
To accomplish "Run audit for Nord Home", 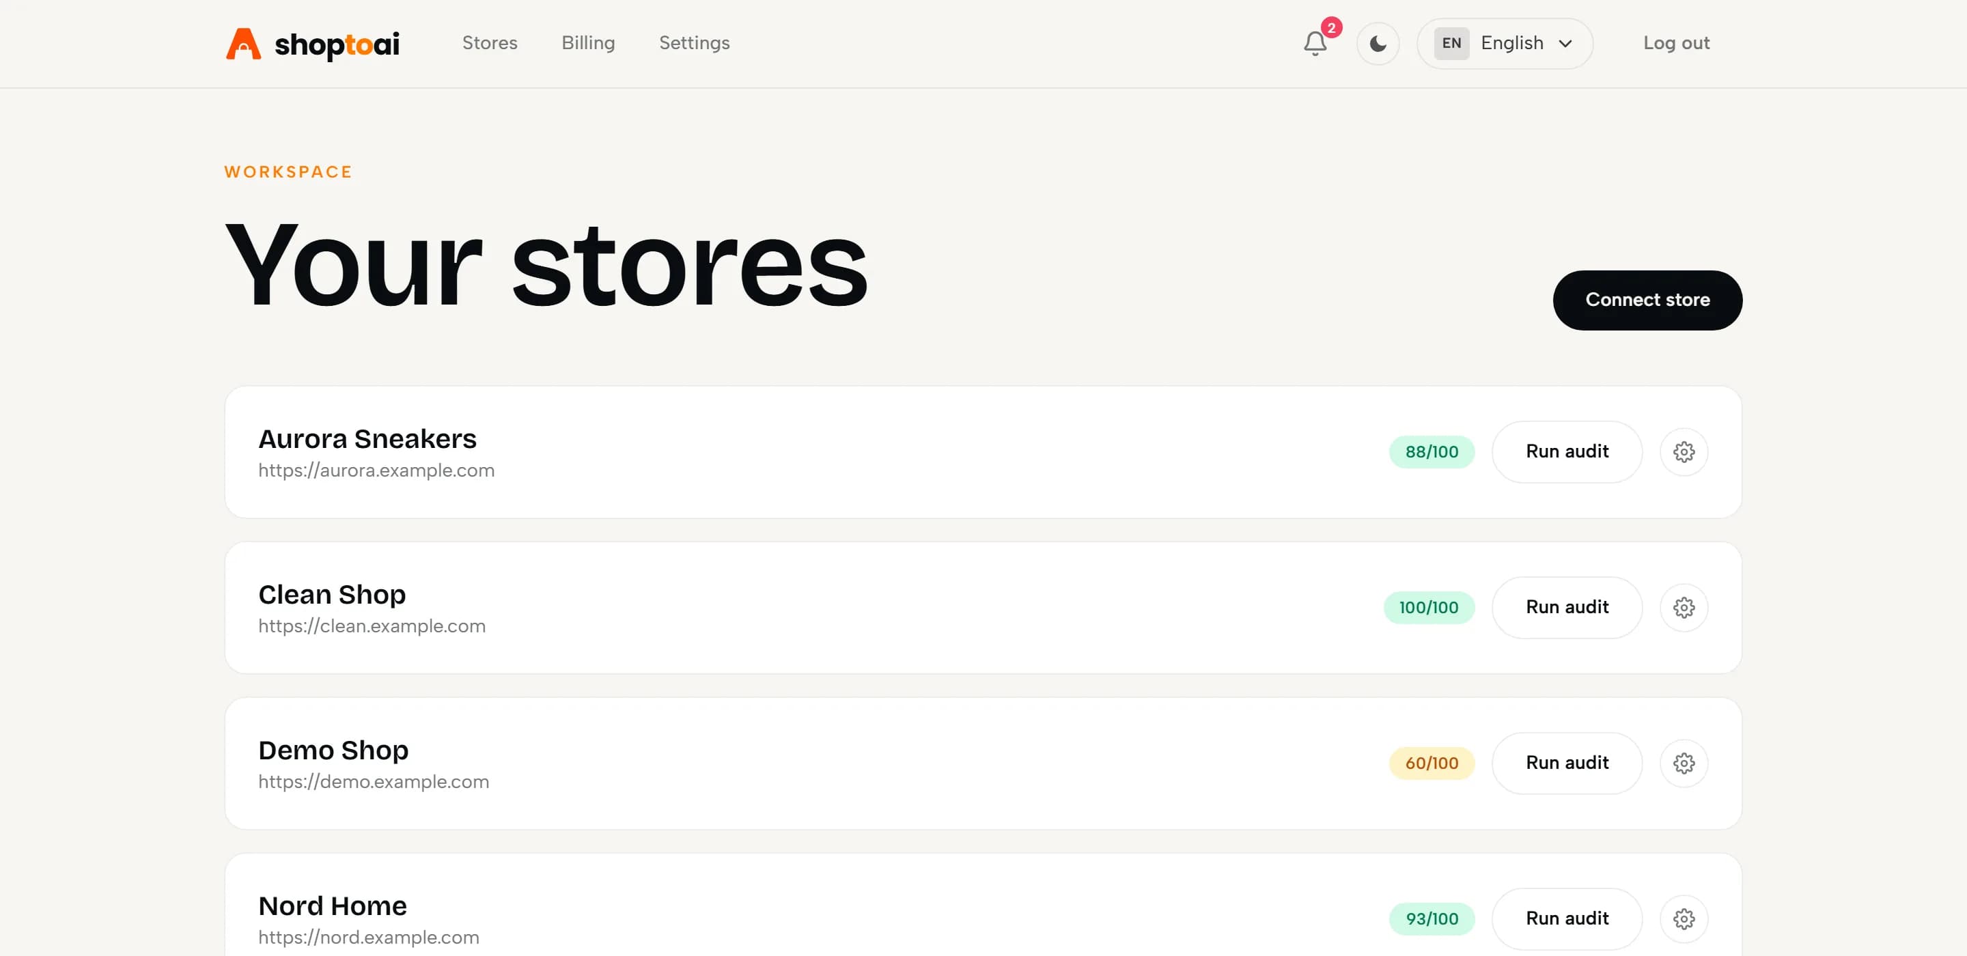I will click(1567, 918).
